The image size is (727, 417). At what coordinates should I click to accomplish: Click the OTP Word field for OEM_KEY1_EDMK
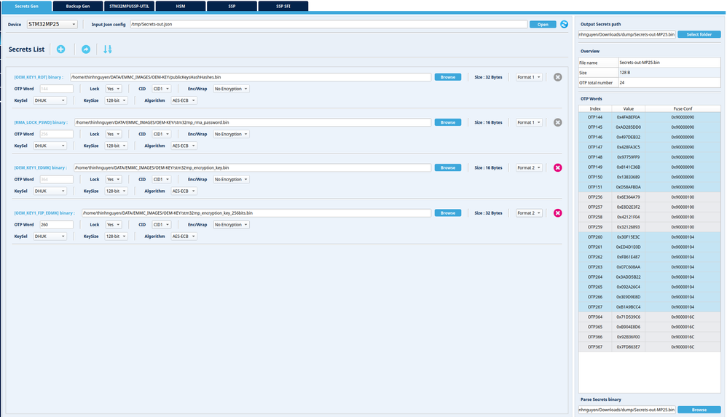click(56, 179)
